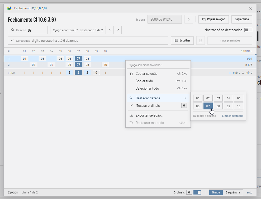Switch to Sequência view
261x199 pixels.
(233, 192)
